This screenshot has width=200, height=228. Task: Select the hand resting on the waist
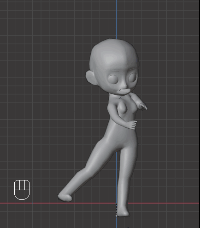132,125
